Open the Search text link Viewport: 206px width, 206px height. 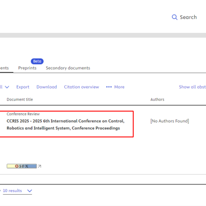(x=188, y=17)
